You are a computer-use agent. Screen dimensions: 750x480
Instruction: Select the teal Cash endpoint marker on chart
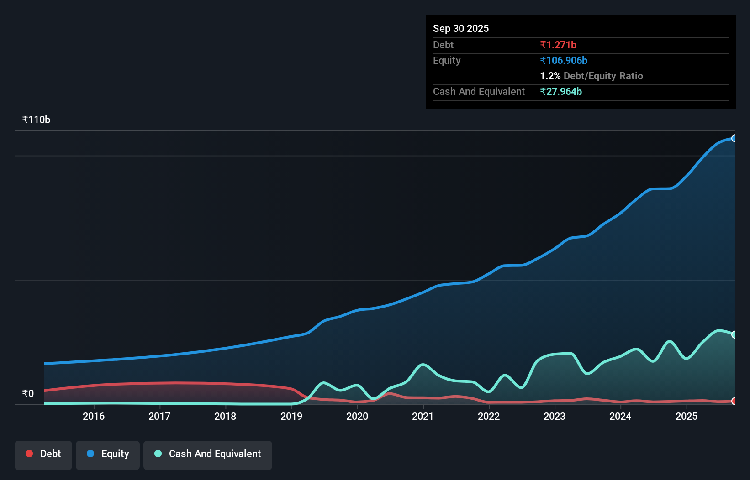click(x=734, y=334)
